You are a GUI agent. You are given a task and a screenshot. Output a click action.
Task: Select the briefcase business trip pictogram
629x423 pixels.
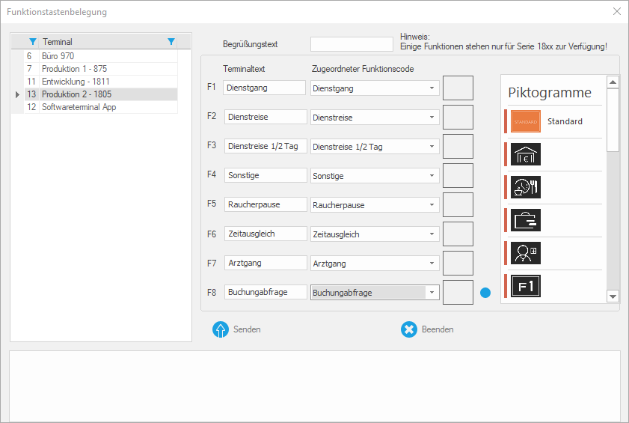pos(527,220)
